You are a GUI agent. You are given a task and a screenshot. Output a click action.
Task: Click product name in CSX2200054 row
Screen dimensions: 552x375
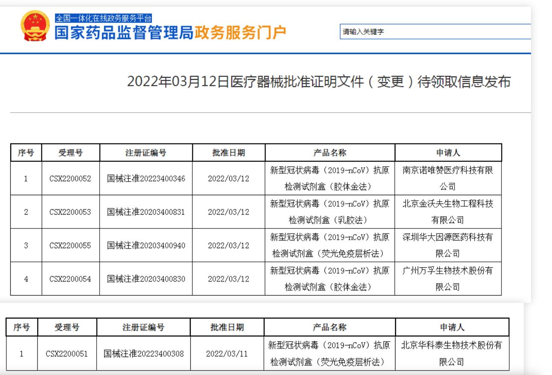[330, 278]
